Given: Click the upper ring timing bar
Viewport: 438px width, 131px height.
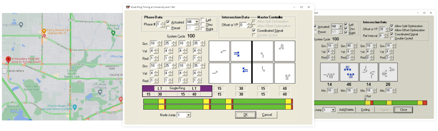Looking at the screenshot, I should 218,101.
